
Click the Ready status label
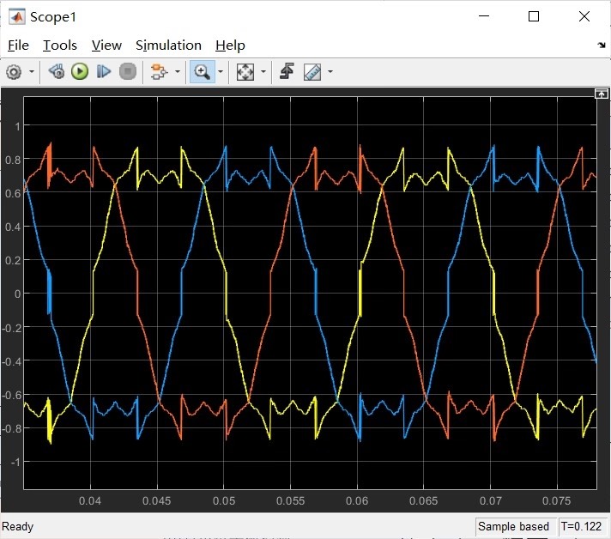pos(17,527)
